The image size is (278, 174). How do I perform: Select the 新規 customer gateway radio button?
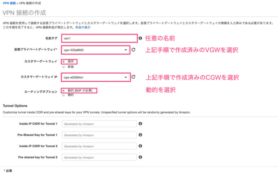pos(64,67)
